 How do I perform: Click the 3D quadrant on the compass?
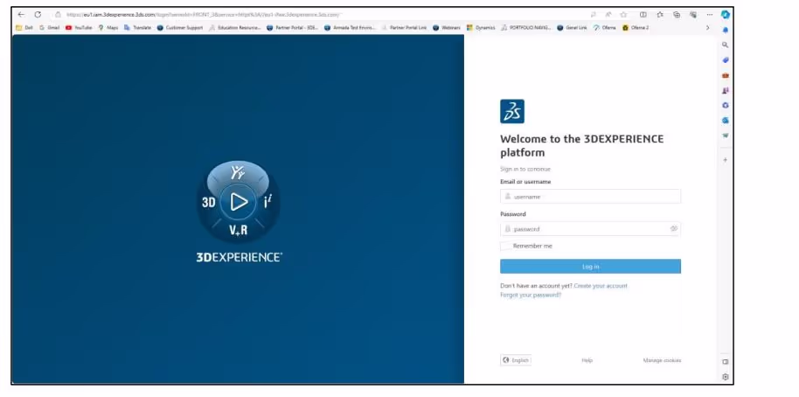208,202
